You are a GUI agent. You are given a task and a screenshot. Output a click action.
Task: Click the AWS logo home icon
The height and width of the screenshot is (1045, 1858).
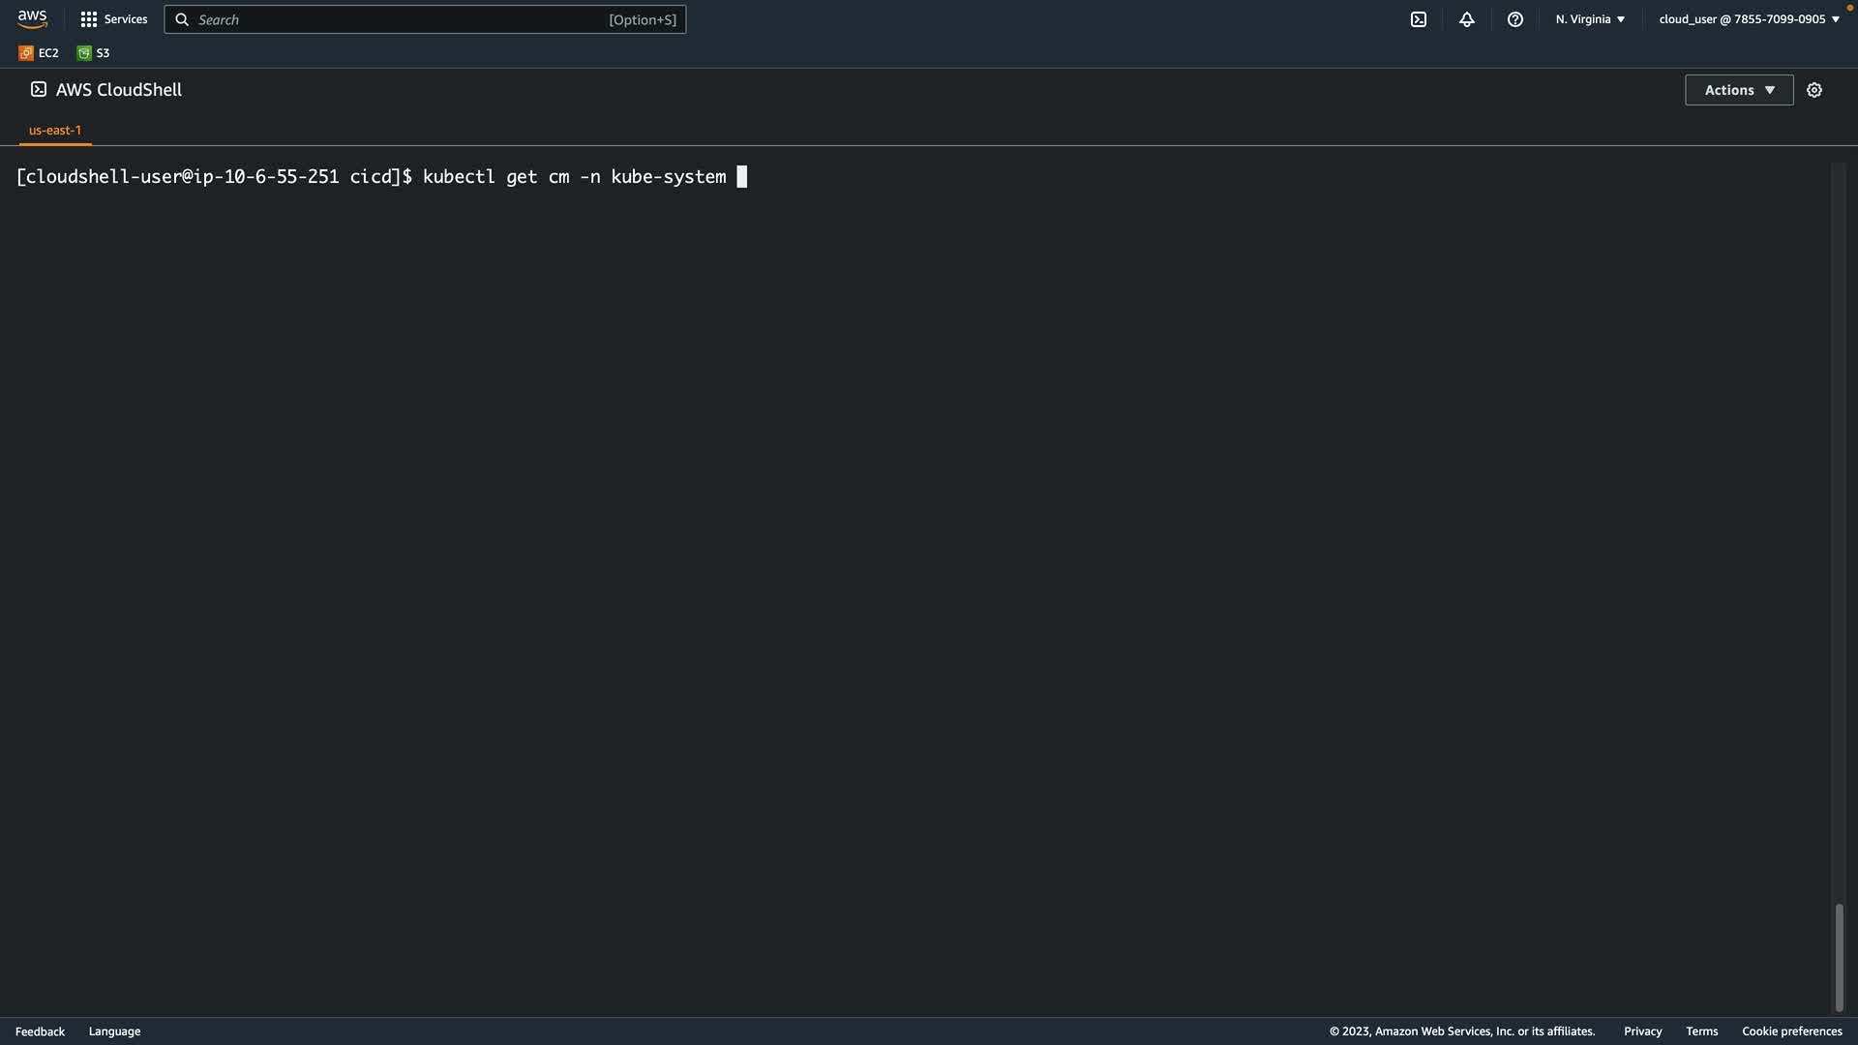tap(32, 19)
